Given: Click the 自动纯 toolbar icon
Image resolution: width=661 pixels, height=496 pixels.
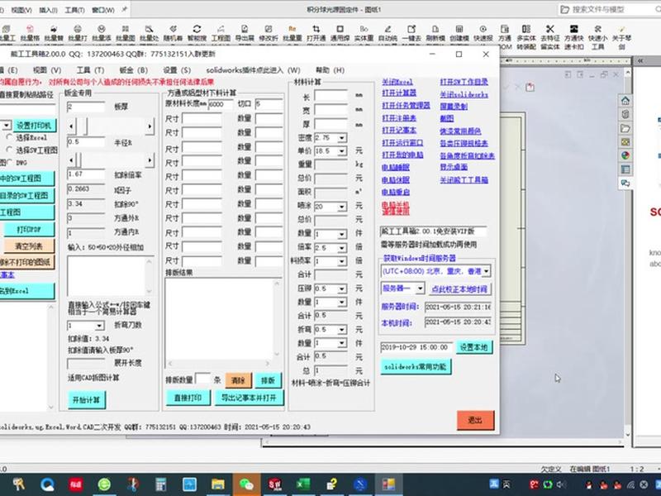Looking at the screenshot, I should point(388,29).
